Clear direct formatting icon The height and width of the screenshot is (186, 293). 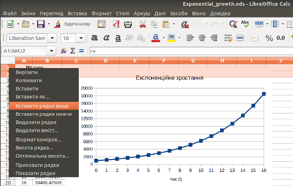(185, 24)
